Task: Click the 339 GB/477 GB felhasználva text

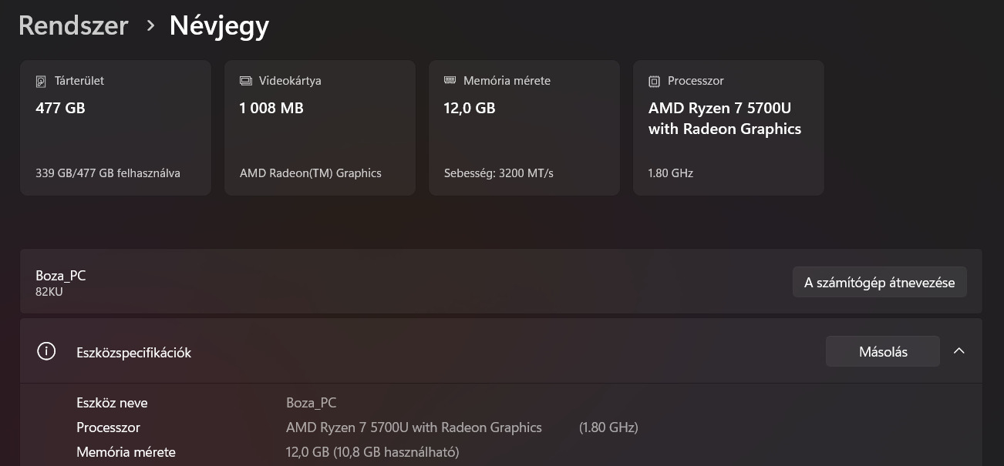Action: 108,173
